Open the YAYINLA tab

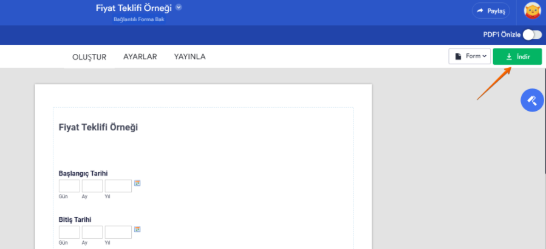click(189, 57)
